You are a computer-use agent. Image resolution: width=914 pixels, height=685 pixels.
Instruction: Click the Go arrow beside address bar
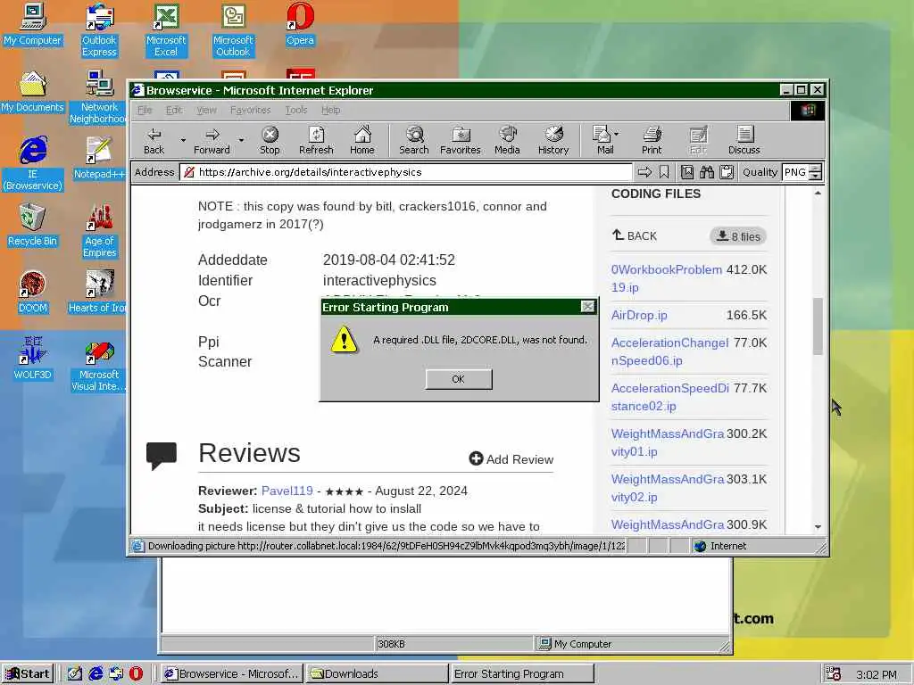644,172
